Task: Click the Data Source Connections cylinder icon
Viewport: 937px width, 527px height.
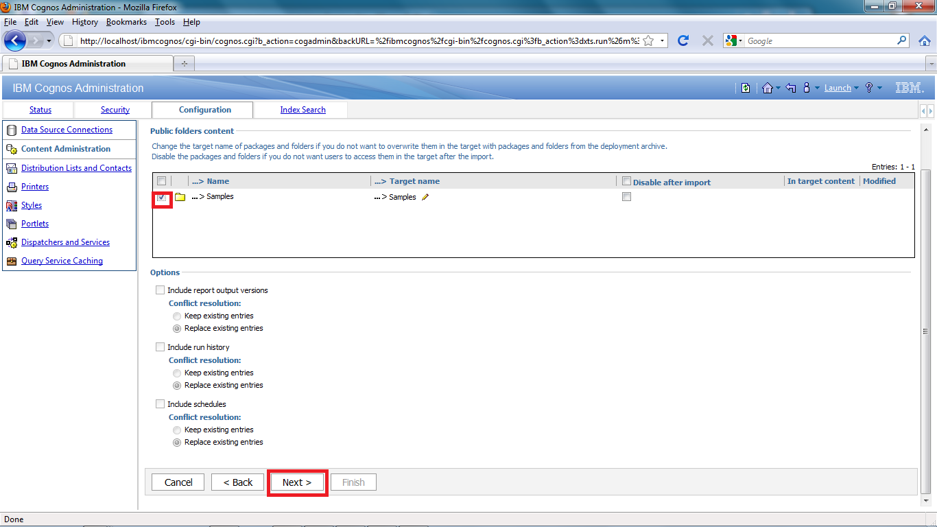Action: tap(11, 130)
